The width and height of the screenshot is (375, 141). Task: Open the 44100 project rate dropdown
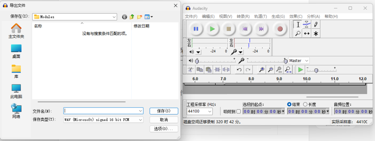[x=210, y=111]
